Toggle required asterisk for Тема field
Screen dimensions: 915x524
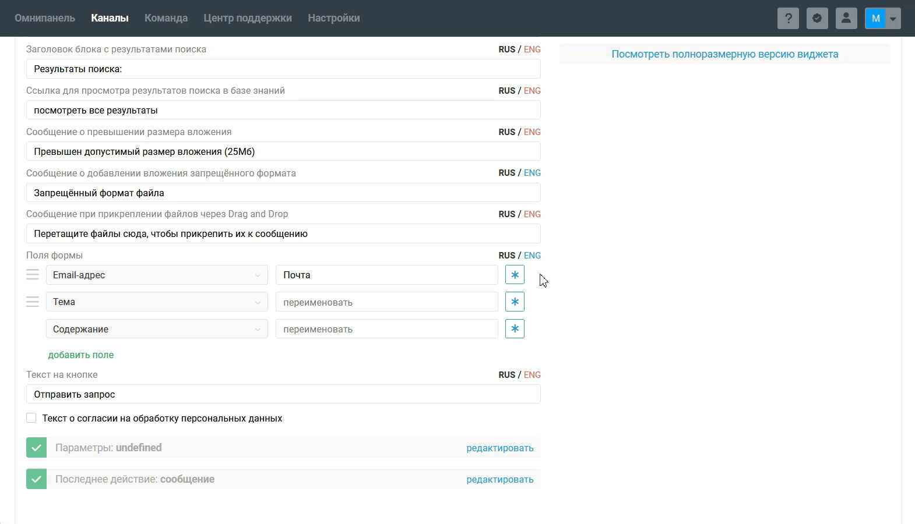[515, 302]
